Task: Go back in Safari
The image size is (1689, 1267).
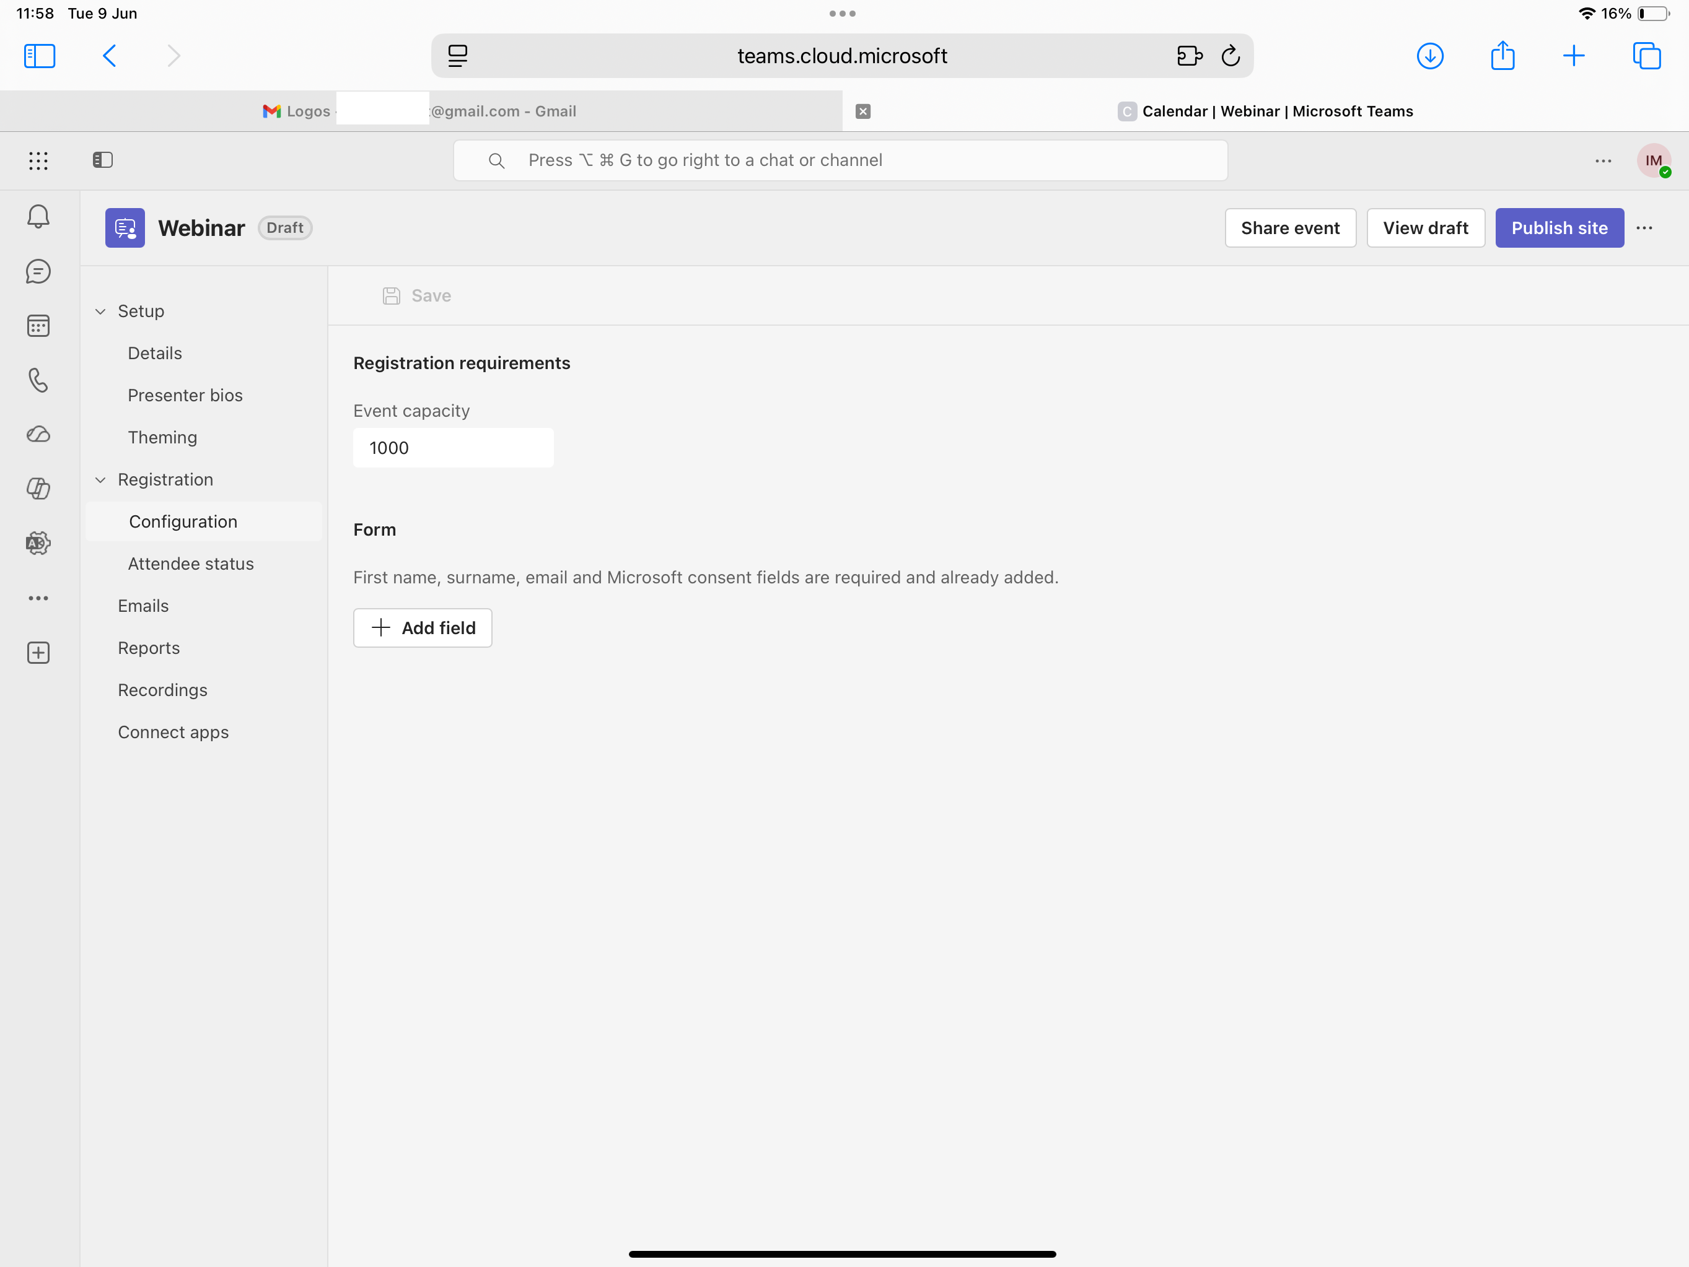Action: (109, 56)
